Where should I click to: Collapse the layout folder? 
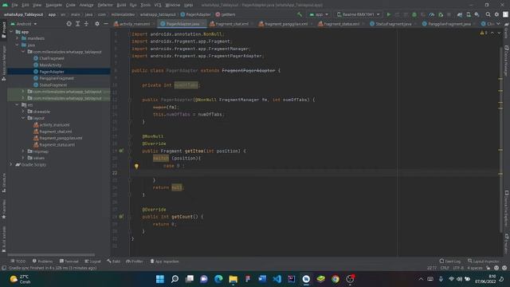coord(23,118)
